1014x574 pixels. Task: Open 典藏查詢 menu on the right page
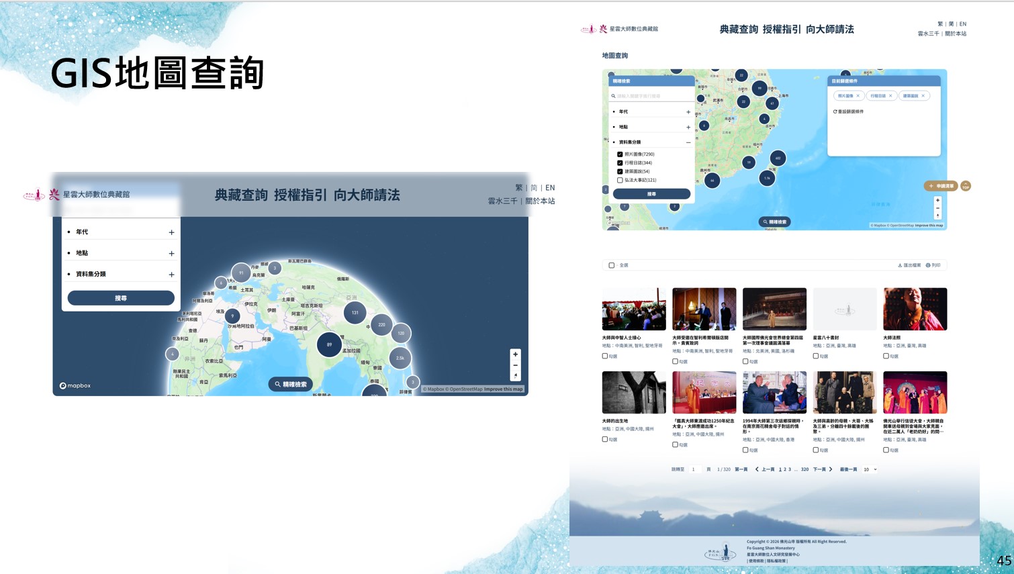pyautogui.click(x=739, y=30)
